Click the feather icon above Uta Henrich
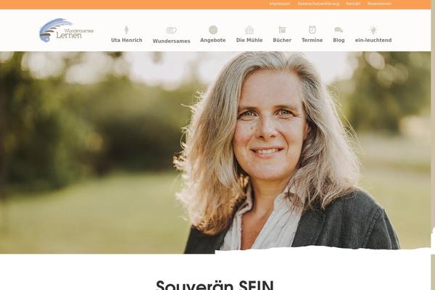This screenshot has height=290, width=435. pyautogui.click(x=126, y=30)
